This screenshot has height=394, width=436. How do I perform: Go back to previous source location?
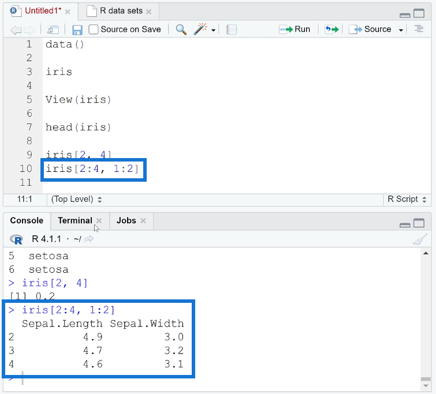pos(16,29)
